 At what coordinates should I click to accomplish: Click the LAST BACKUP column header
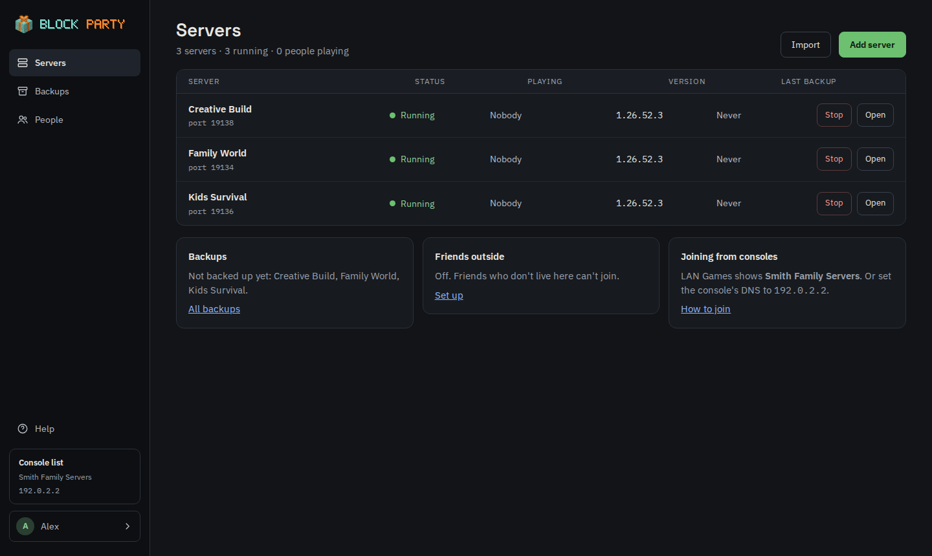(x=808, y=81)
